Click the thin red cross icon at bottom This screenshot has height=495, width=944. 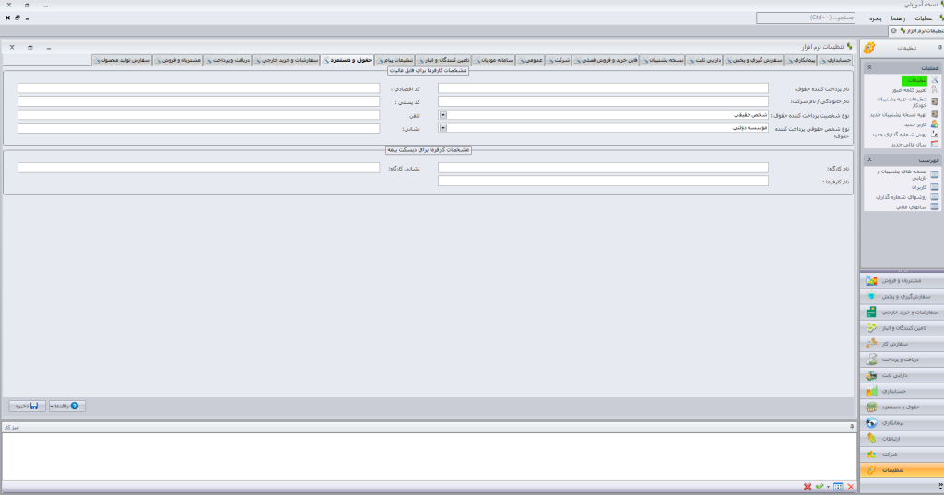851,487
